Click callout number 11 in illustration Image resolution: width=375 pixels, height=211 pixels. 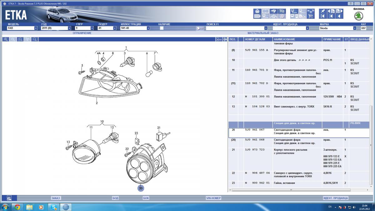click(91, 127)
